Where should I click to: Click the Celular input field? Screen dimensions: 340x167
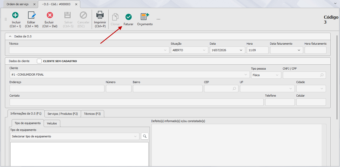311,102
